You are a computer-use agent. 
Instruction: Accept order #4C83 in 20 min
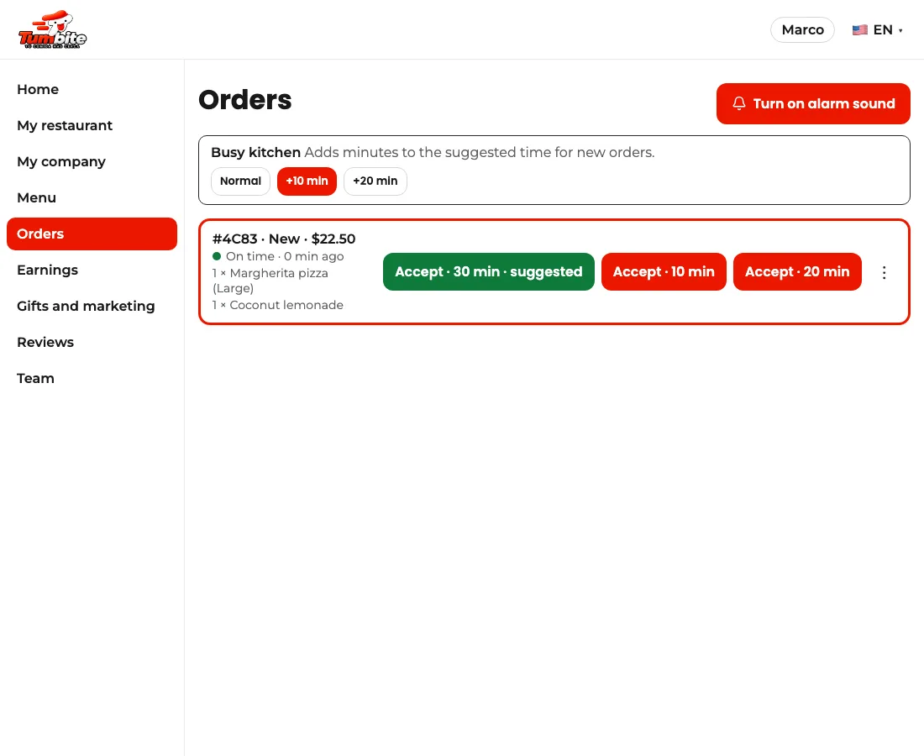(x=797, y=271)
